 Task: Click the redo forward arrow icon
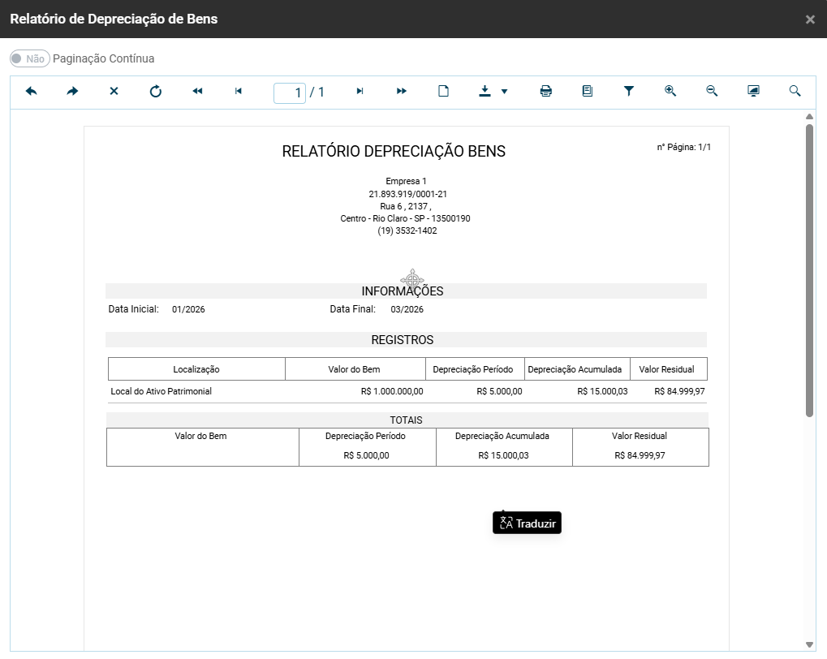(x=73, y=92)
